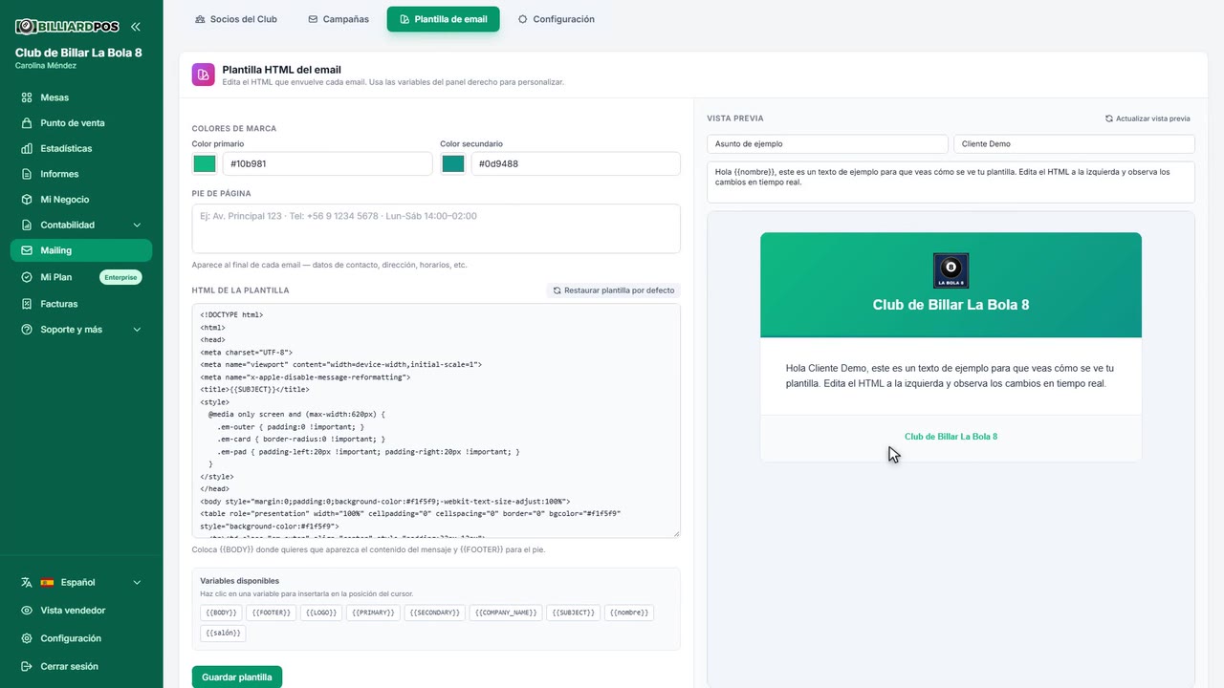Switch to the Socios del Club tab

236,19
